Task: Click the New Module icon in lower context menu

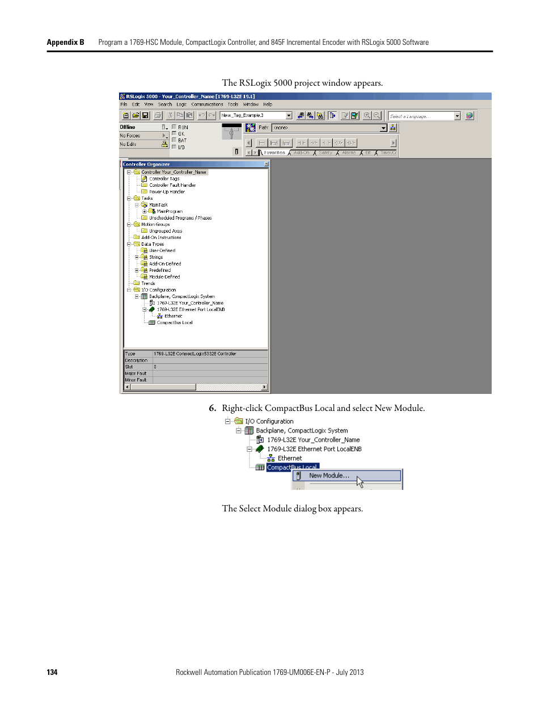Action: (299, 476)
